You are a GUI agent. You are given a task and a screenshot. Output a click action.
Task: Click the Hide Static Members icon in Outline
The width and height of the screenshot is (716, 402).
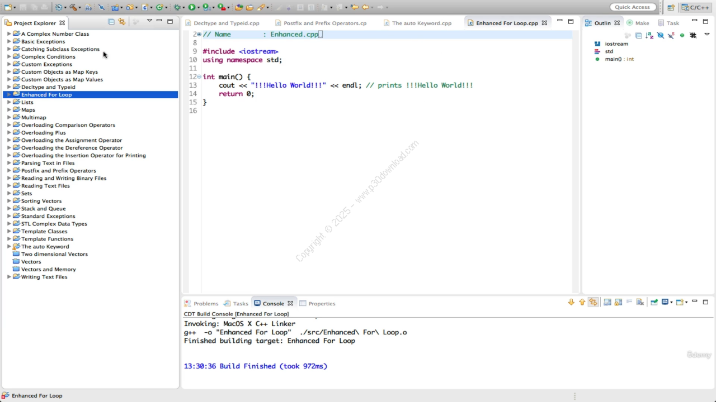coord(671,35)
